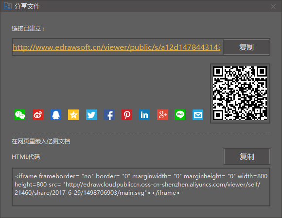Click the QR code image
The image size is (282, 218).
(240, 93)
